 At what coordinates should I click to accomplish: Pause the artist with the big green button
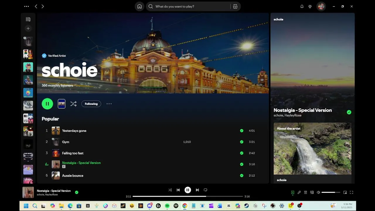(47, 104)
